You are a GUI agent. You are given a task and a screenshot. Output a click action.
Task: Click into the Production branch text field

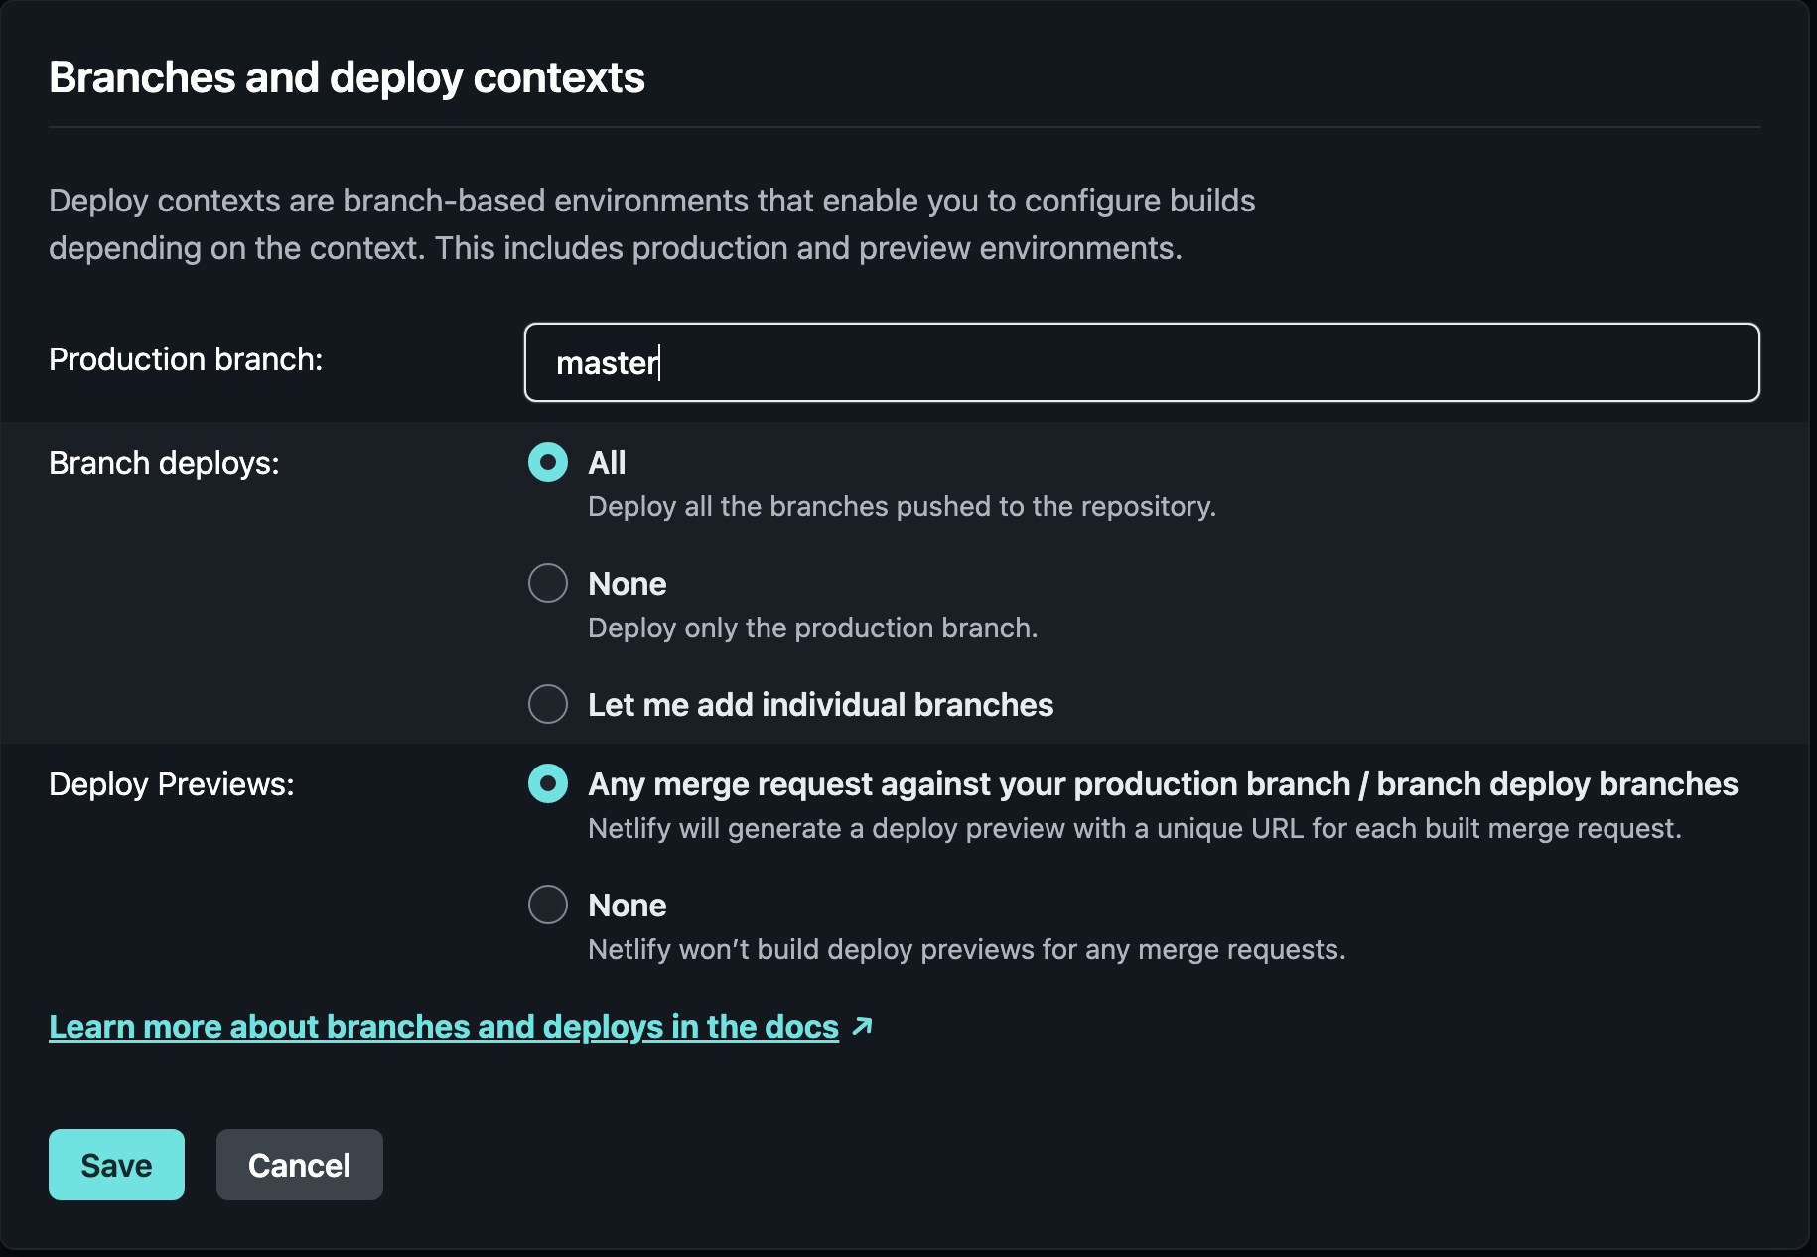click(1142, 362)
